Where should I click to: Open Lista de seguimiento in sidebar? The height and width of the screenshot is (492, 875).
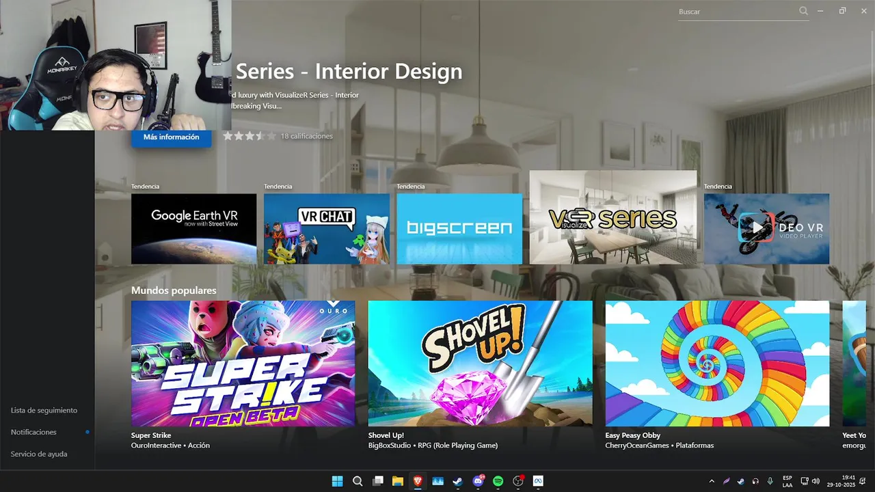(x=44, y=411)
